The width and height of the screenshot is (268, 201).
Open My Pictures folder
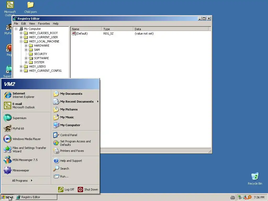(x=76, y=109)
